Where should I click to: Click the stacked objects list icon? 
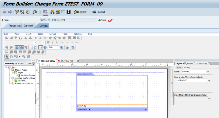coord(58,12)
